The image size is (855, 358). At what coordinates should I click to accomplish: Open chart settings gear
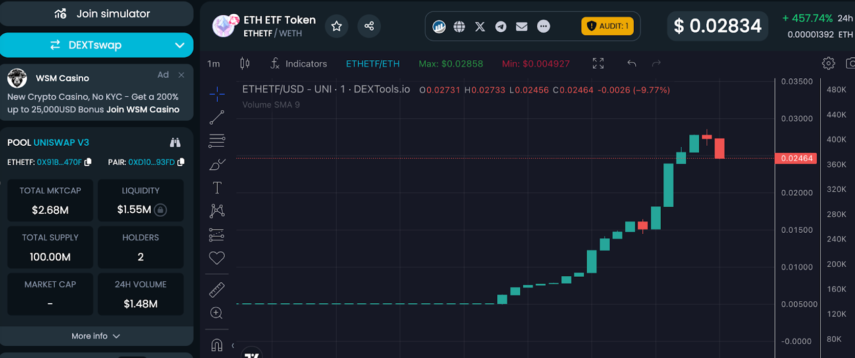(x=828, y=63)
